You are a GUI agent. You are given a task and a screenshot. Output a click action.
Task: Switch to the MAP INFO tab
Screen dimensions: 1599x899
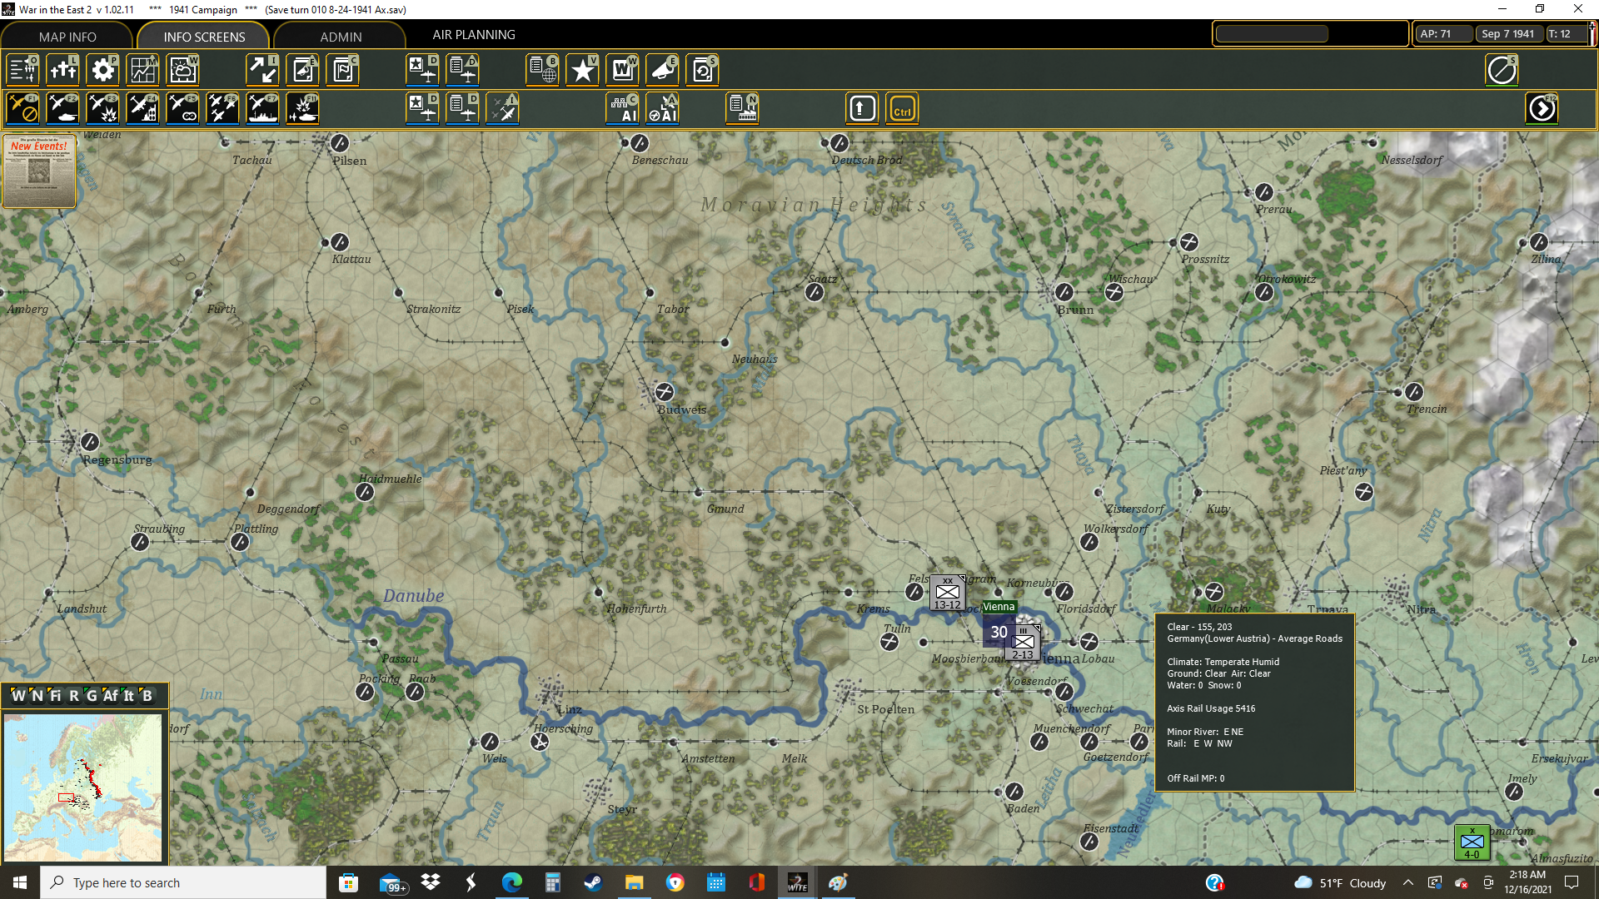[x=67, y=37]
